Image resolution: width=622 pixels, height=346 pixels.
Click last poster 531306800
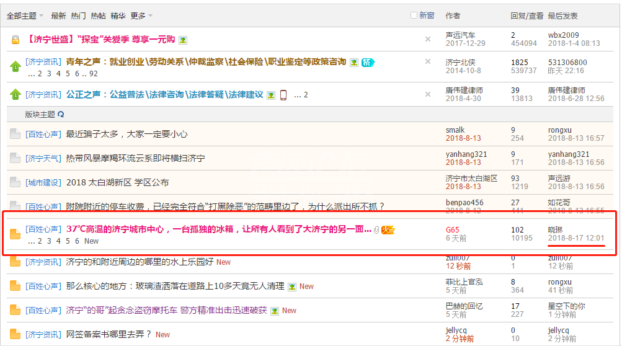pyautogui.click(x=567, y=62)
